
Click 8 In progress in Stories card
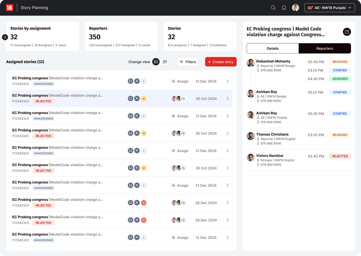(177, 45)
